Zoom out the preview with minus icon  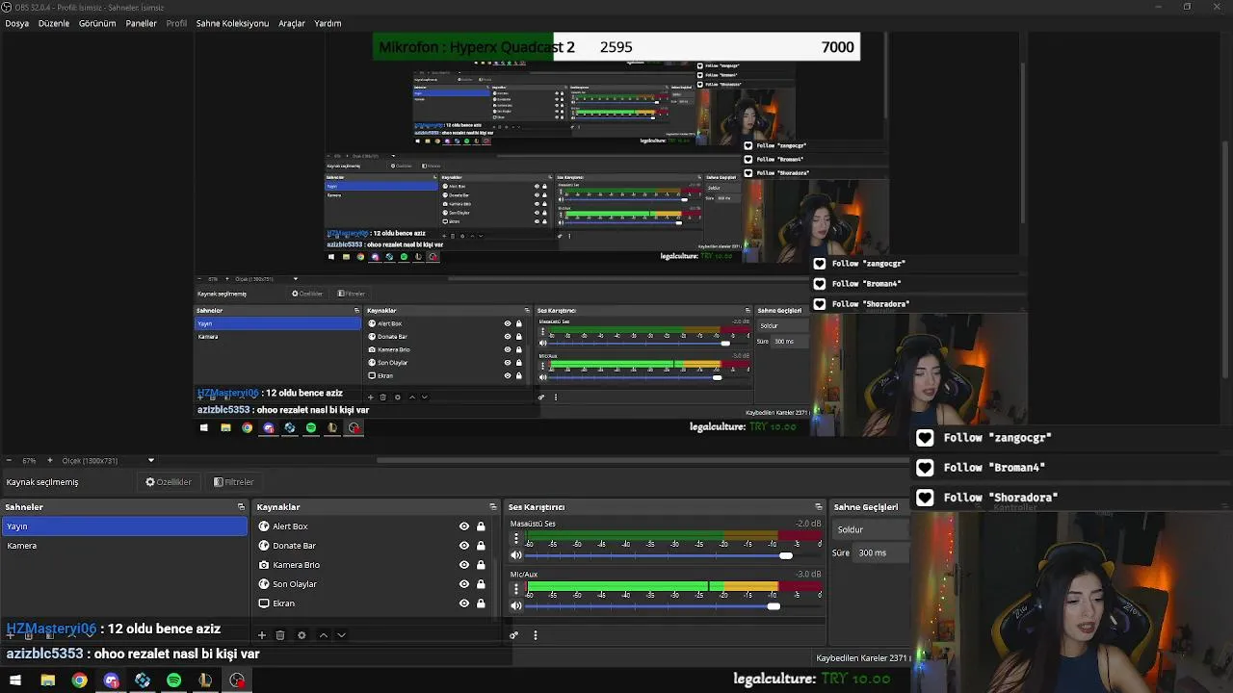pyautogui.click(x=9, y=461)
